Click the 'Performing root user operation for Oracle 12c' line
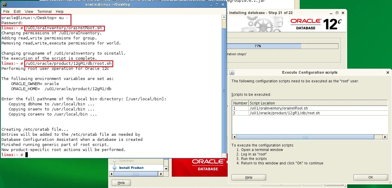Screen dimensions: 392x188 pos(55,69)
